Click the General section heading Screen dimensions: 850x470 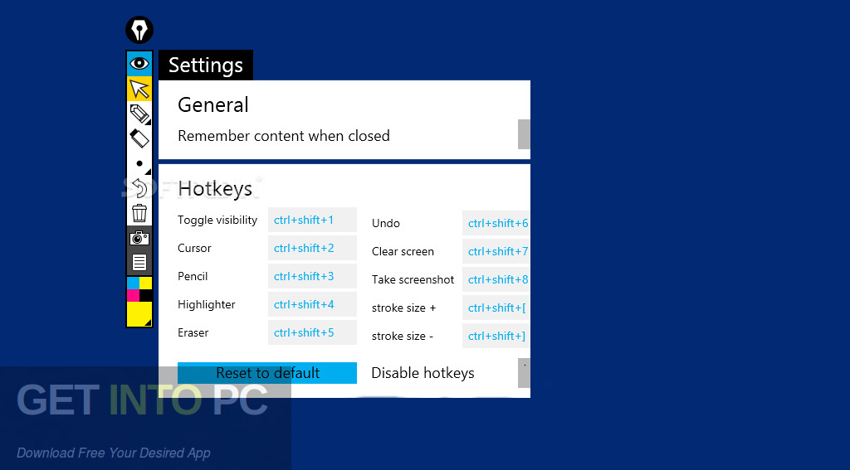click(x=213, y=104)
